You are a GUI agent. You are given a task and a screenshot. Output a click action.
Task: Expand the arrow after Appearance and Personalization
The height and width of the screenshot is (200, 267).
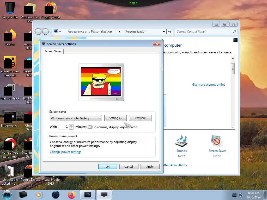(119, 32)
